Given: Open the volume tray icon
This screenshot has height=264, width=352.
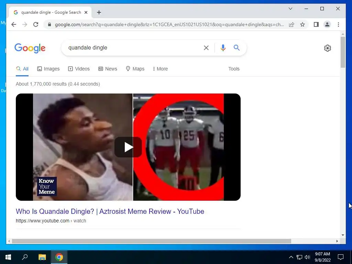Looking at the screenshot, I should (x=307, y=257).
